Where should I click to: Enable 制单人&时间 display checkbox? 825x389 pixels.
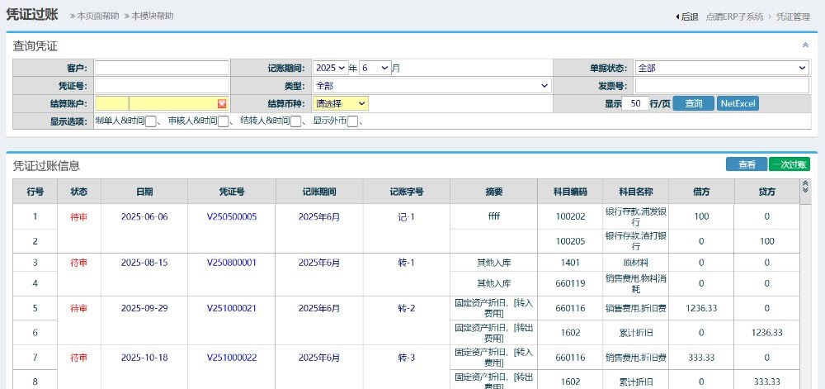pyautogui.click(x=151, y=122)
